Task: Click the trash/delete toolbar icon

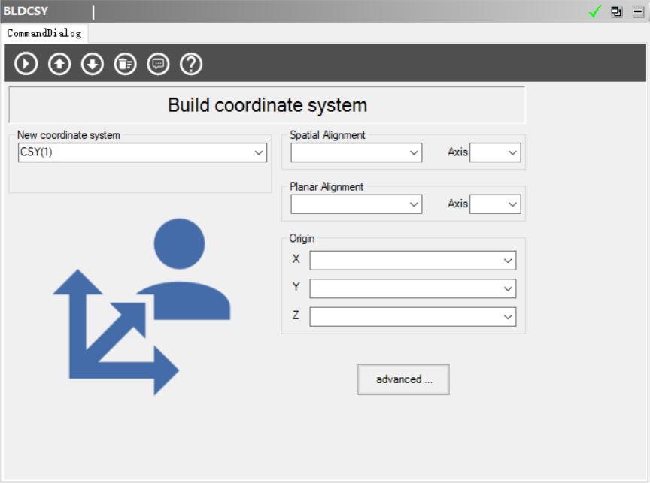Action: click(125, 64)
